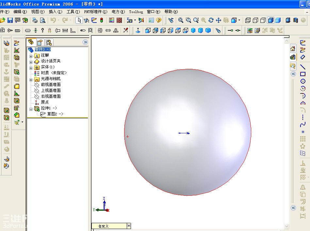310x231 pixels.
Task: Click the sphere model in viewport
Action: click(x=188, y=132)
